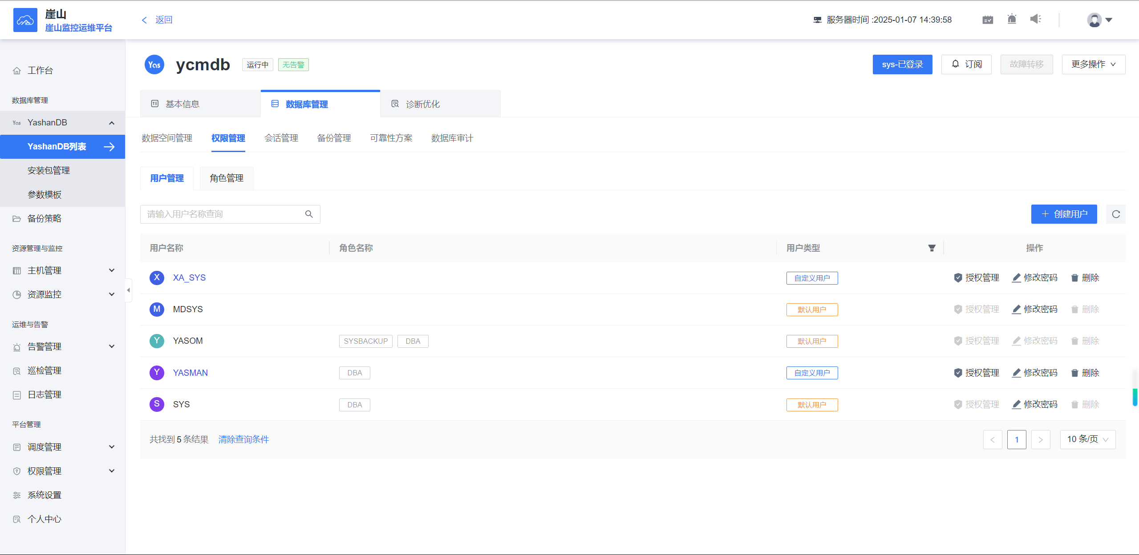
Task: Open the XA_SYS user link
Action: [x=189, y=278]
